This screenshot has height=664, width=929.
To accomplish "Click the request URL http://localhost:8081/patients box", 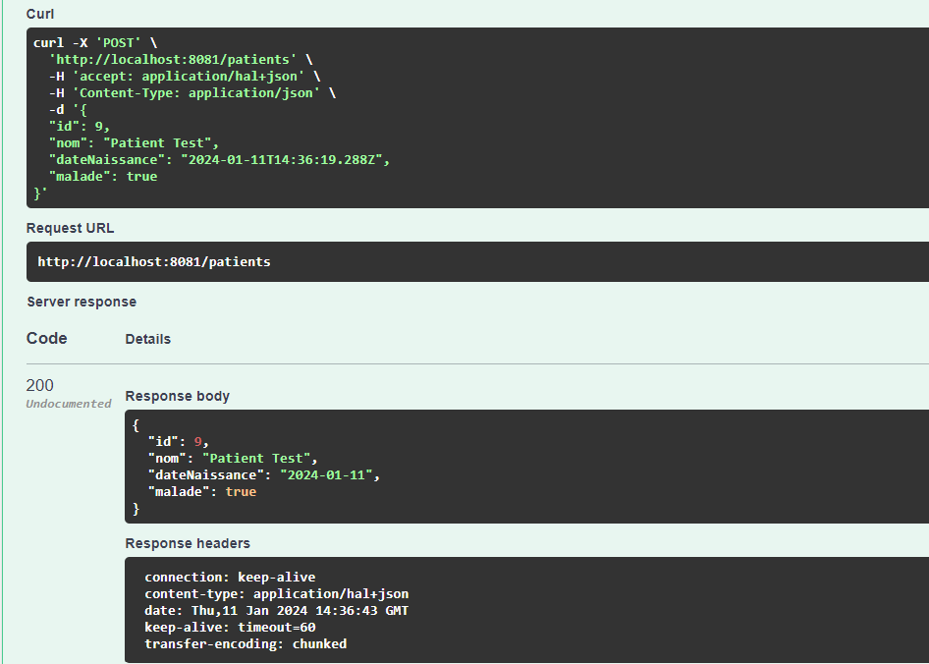I will click(x=477, y=261).
